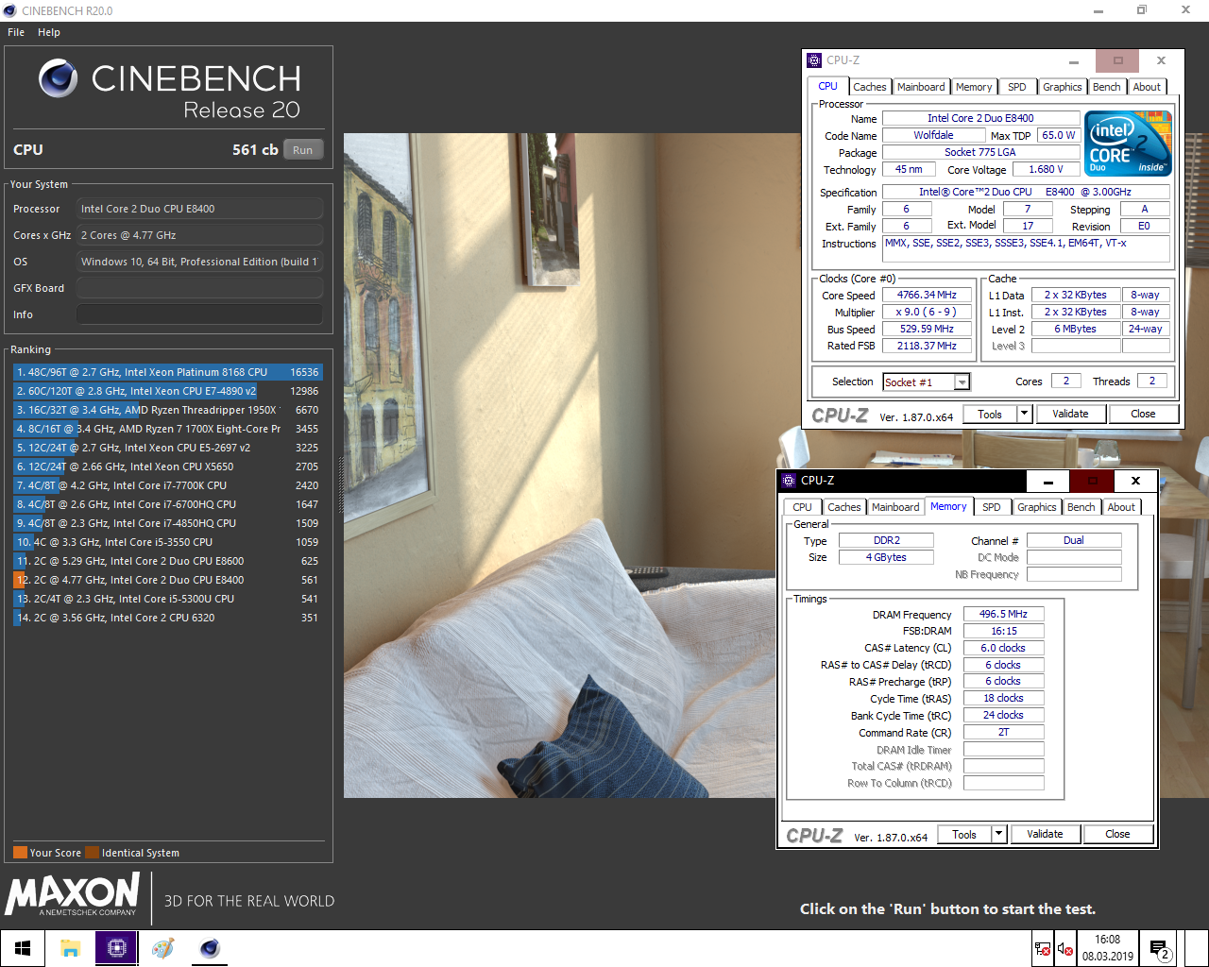Switch to About tab in top CPU-Z window
This screenshot has width=1209, height=967.
[1147, 87]
